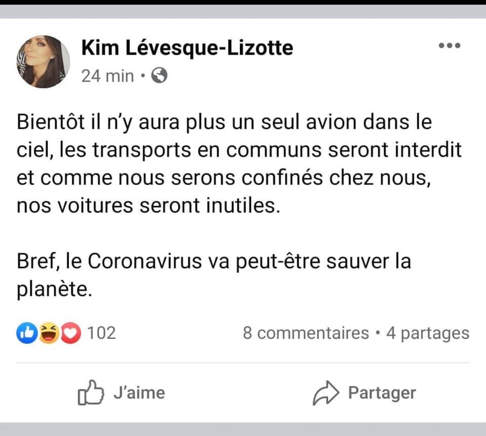Click the laughing Haha reaction emoji

click(49, 333)
